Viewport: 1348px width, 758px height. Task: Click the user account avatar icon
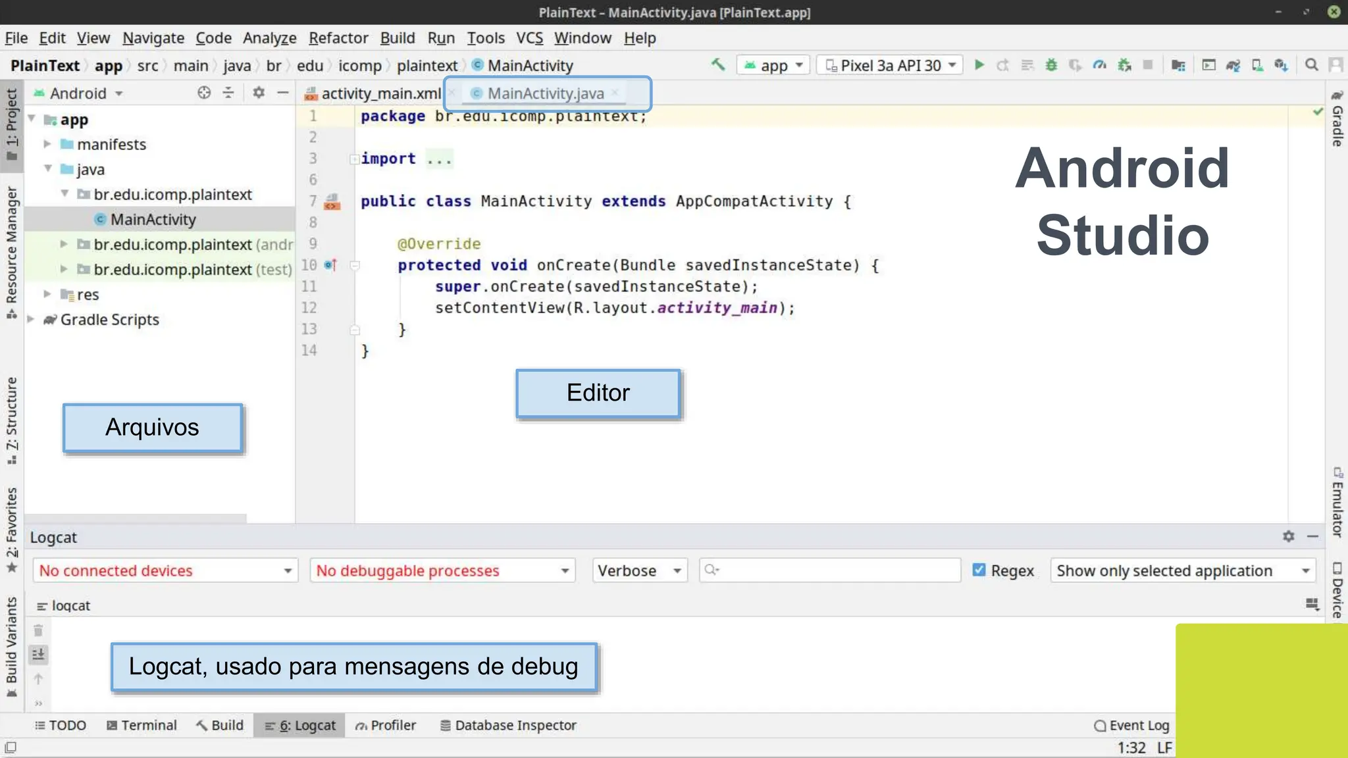(x=1336, y=64)
